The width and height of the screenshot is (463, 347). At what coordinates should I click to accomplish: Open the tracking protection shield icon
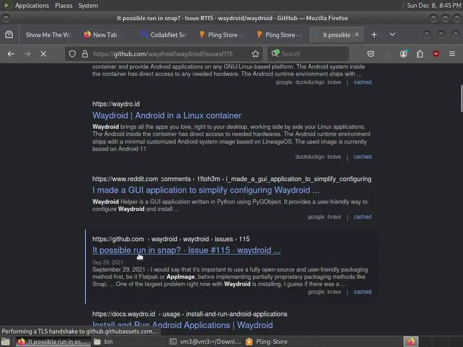(x=72, y=54)
